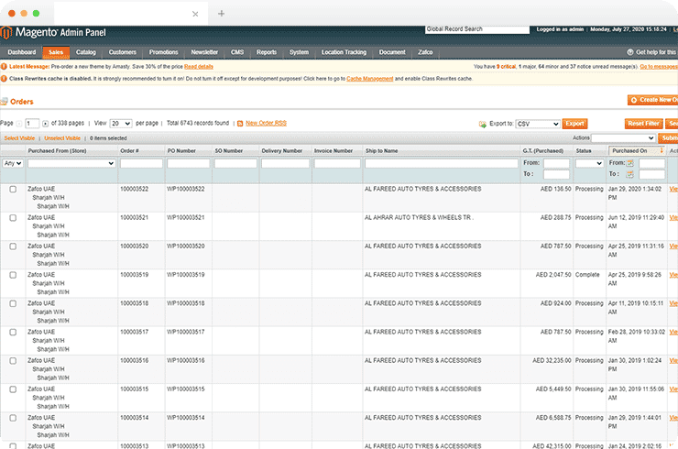Tick the checkbox for order 100003515
This screenshot has height=449, width=678.
pyautogui.click(x=13, y=389)
